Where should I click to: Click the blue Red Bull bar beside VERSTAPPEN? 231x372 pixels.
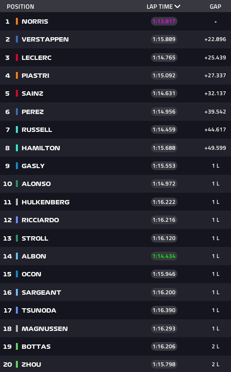[17, 39]
